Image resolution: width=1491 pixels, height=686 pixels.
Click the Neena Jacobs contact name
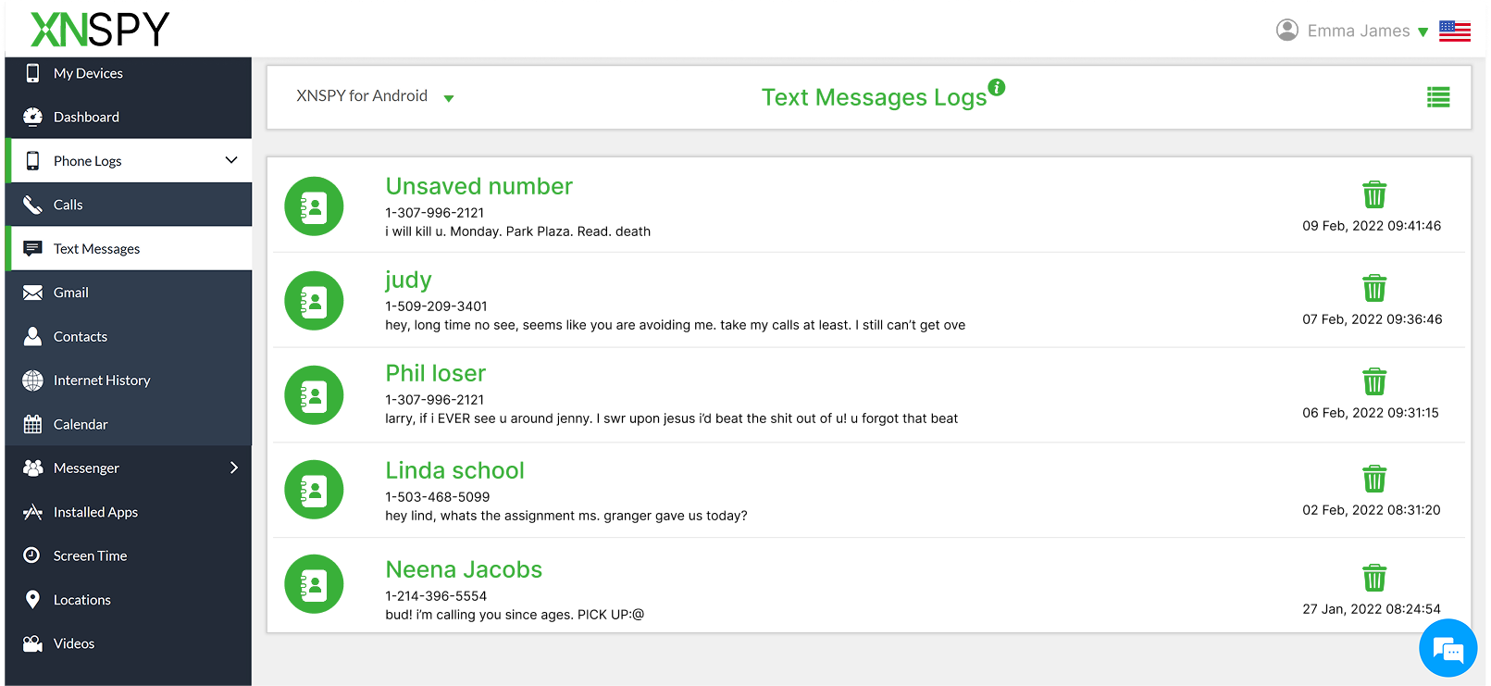pos(464,569)
